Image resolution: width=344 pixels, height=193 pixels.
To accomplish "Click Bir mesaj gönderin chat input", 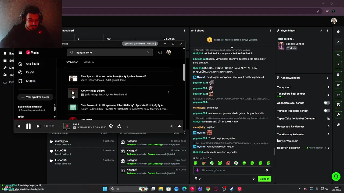I will click(x=232, y=170).
